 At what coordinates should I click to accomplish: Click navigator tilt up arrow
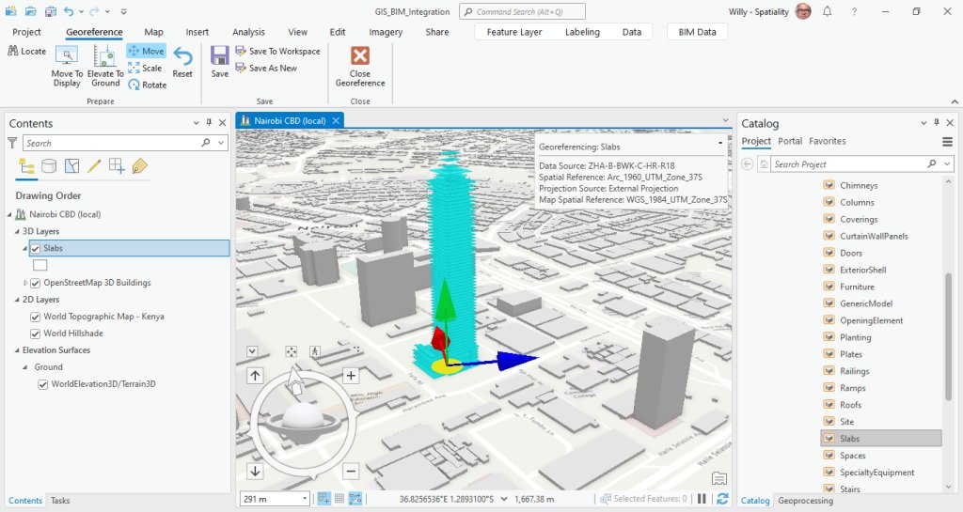255,376
